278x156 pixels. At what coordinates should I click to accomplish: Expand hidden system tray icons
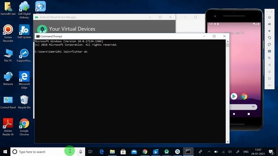point(209,152)
